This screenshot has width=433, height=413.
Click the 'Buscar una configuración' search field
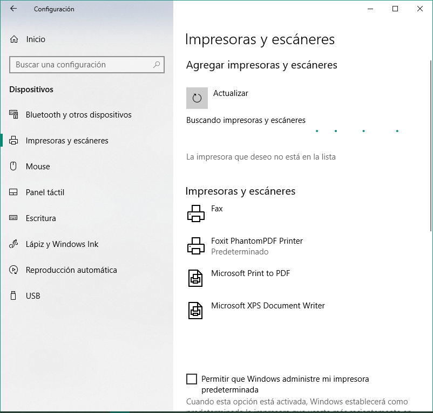click(x=81, y=65)
